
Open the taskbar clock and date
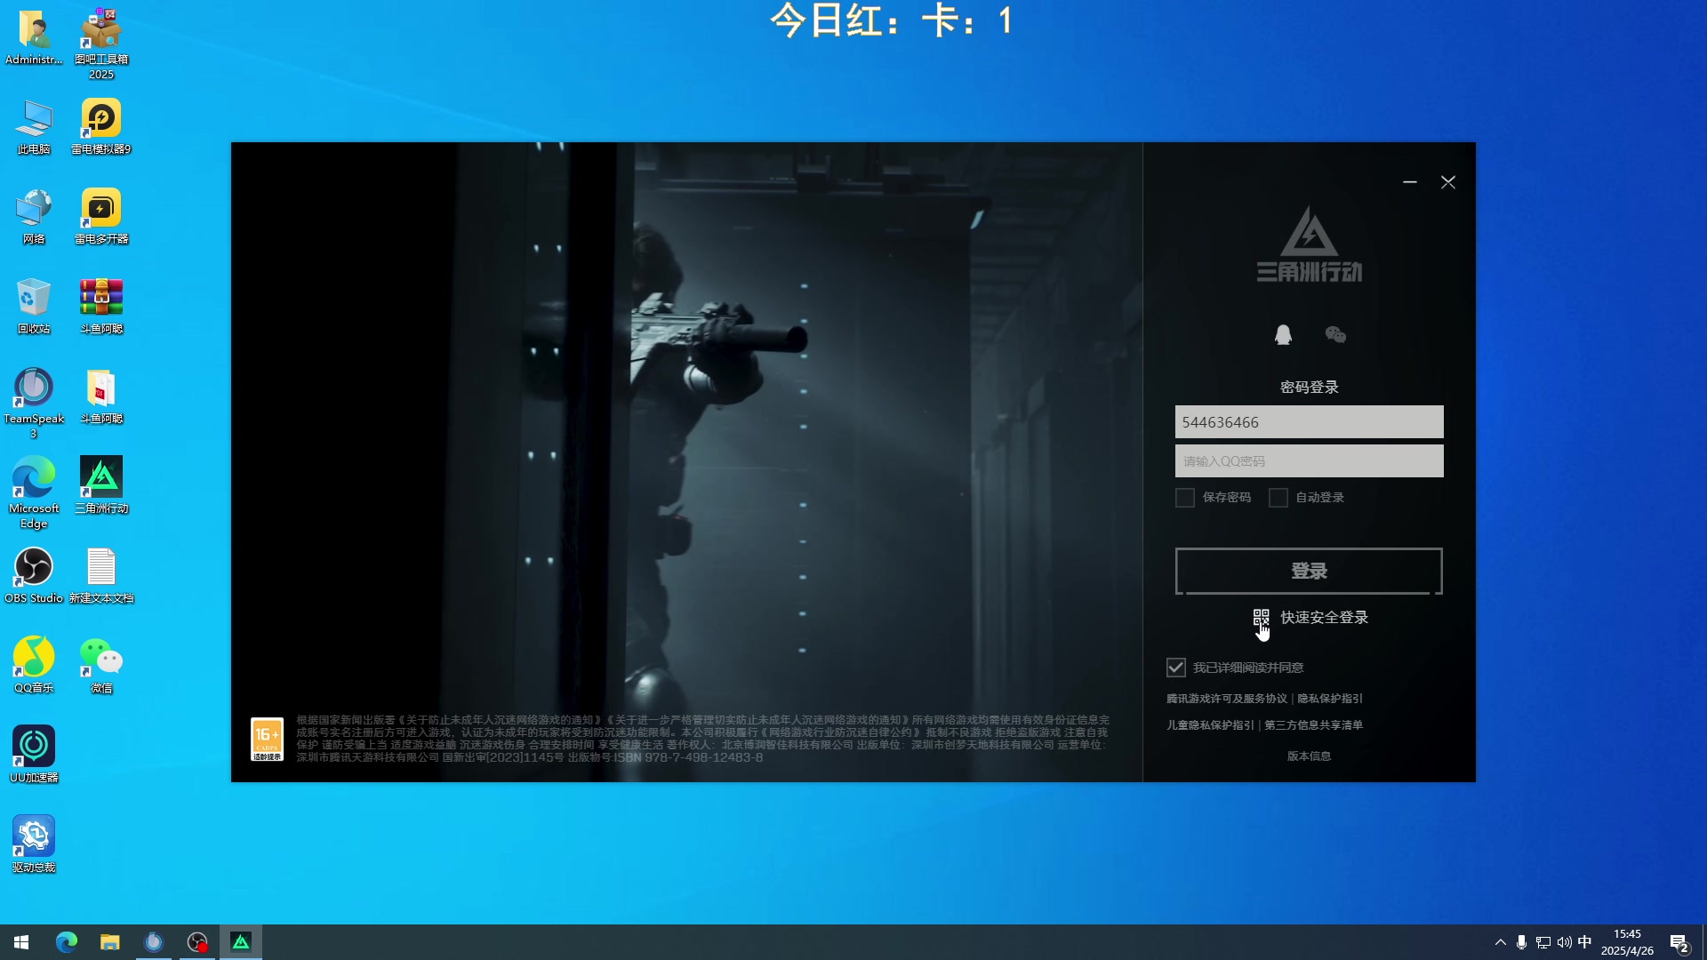coord(1627,942)
